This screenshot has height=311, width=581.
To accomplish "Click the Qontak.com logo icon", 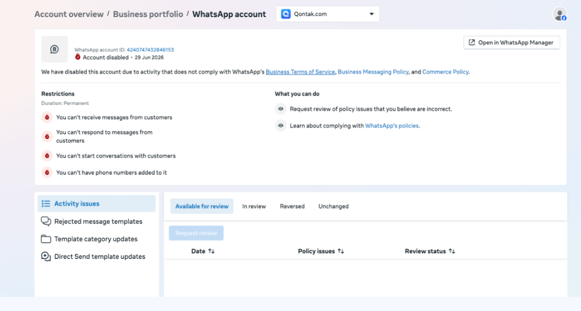I will [x=286, y=14].
